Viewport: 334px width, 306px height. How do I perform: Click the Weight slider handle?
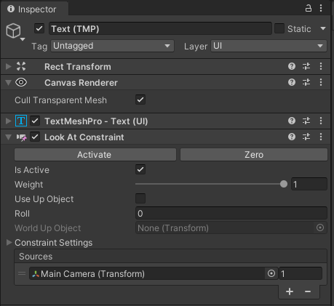[284, 184]
